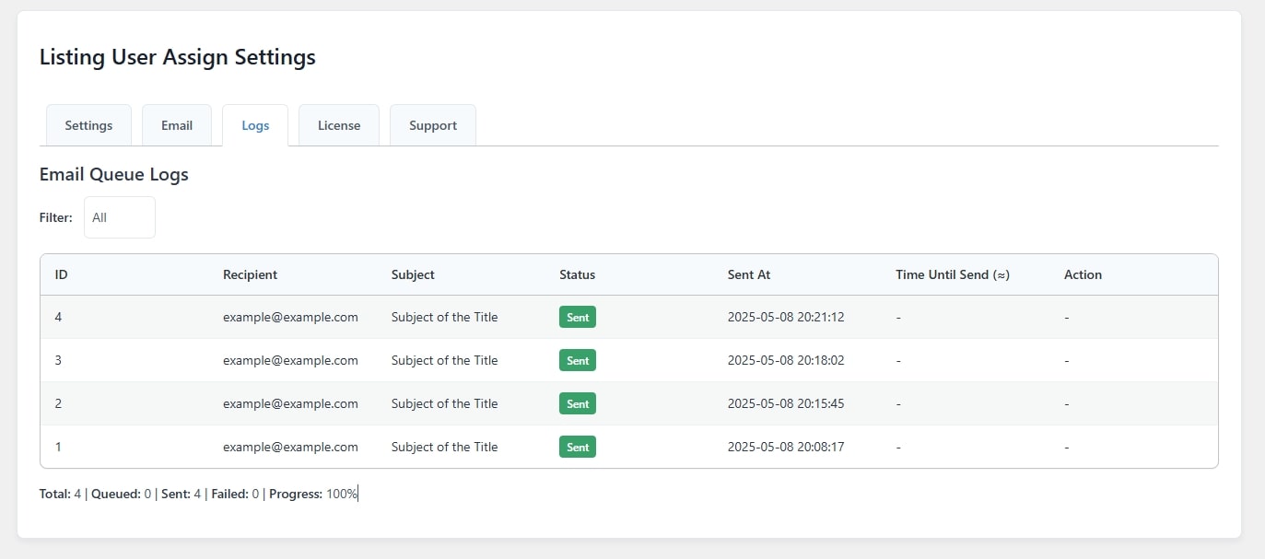This screenshot has height=559, width=1265.
Task: Click the Status column header
Action: coord(577,274)
